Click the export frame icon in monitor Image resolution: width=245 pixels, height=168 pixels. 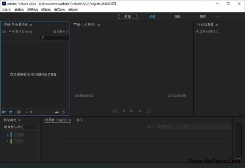149,111
